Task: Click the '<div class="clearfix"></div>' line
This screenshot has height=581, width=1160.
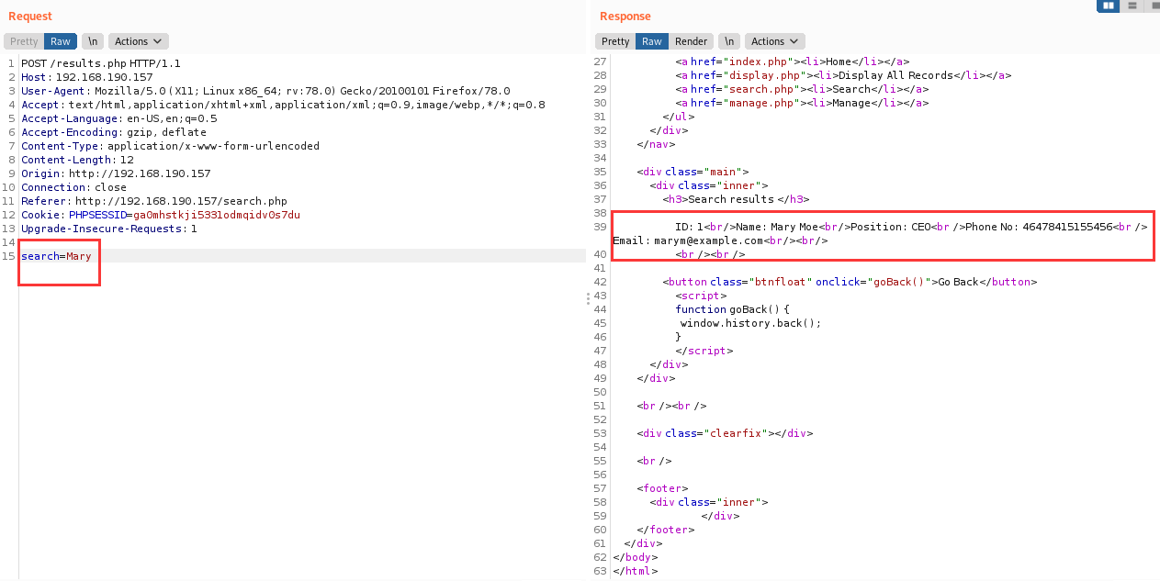Action: (x=725, y=433)
